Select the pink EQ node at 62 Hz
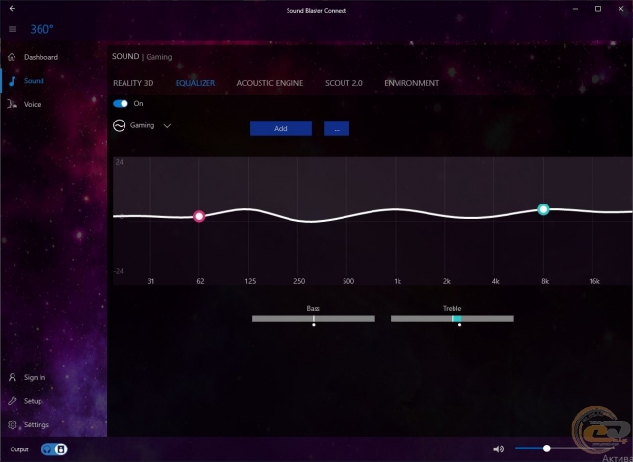 199,217
